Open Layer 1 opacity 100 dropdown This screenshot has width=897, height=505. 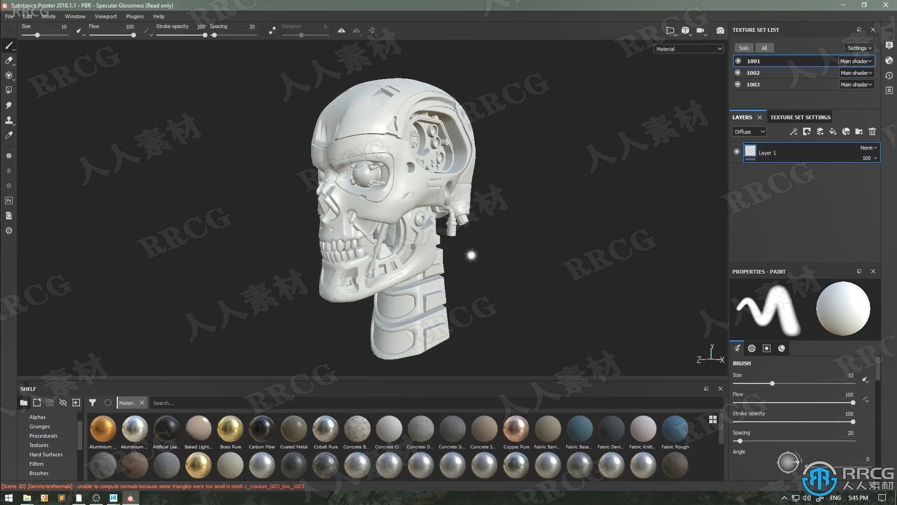869,158
